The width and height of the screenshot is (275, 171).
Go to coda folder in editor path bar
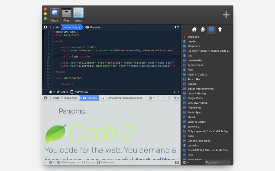(56, 27)
